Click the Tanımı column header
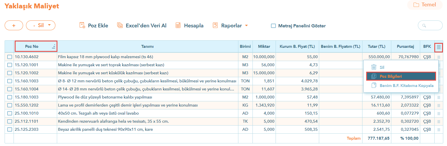 (x=147, y=46)
